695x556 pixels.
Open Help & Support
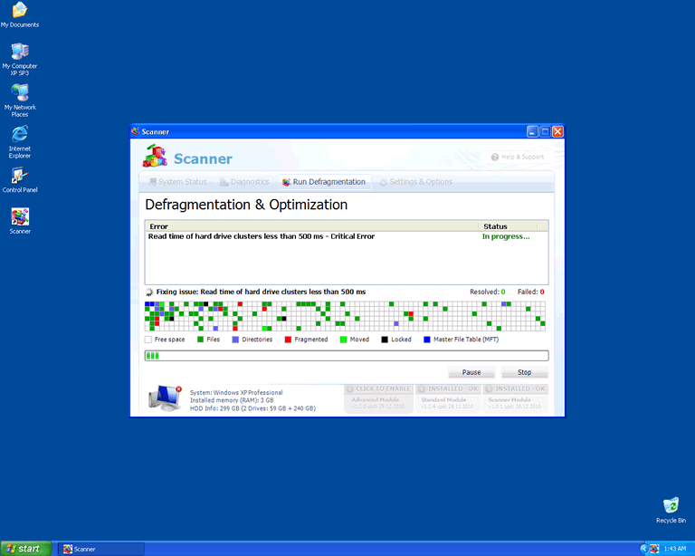(x=518, y=157)
